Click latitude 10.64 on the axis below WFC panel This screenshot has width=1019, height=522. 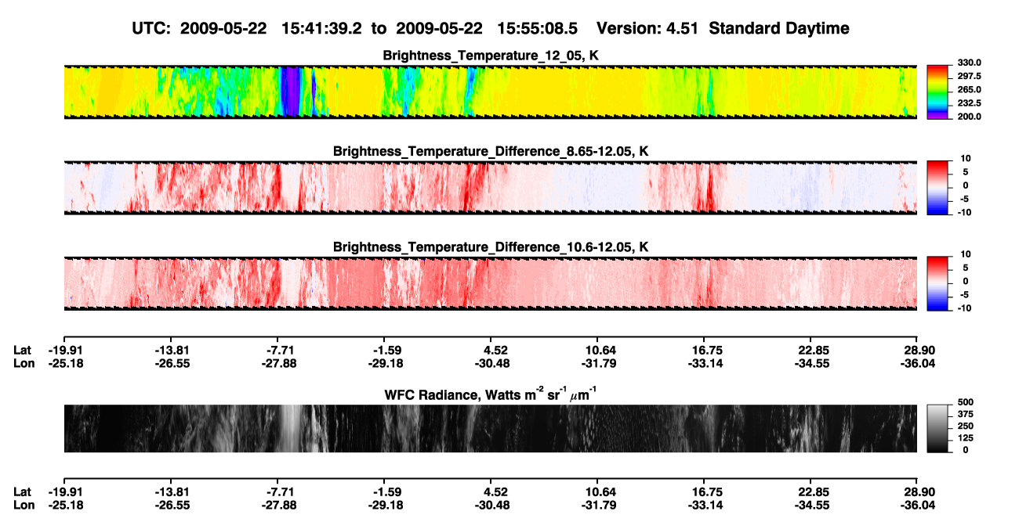click(598, 491)
